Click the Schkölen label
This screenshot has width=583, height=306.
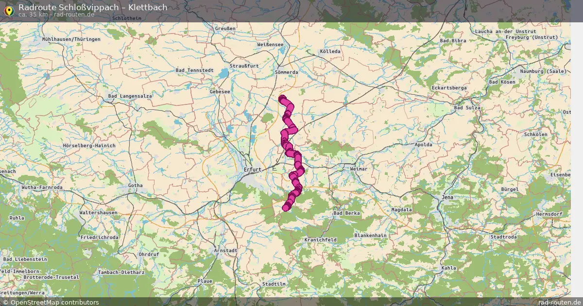coord(536,134)
